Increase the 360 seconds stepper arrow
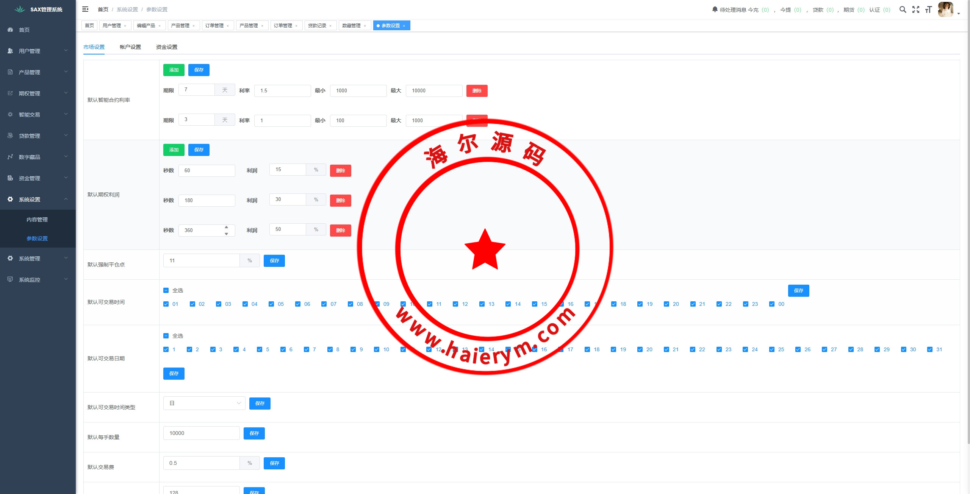Viewport: 970px width, 494px height. point(226,227)
